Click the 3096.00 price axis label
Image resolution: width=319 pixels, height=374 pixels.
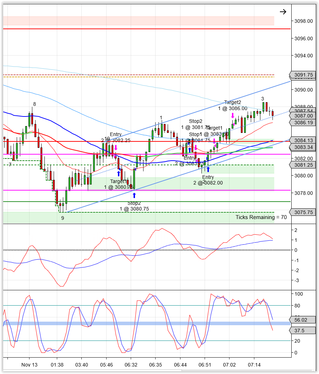pos(303,38)
